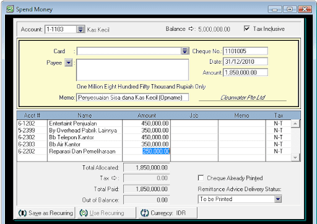Select account 6-2202 in the list
The height and width of the screenshot is (224, 317).
pos(32,151)
